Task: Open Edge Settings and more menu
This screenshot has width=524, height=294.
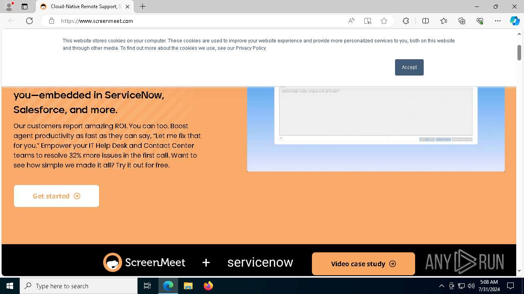Action: (x=498, y=21)
